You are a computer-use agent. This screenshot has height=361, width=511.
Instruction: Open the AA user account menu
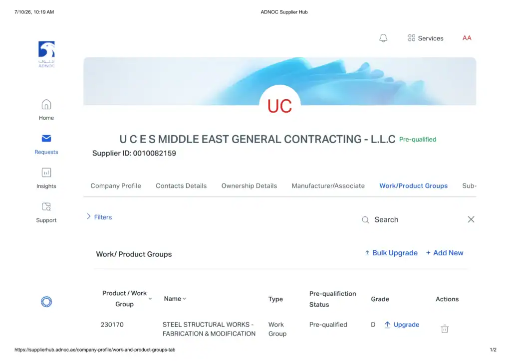pyautogui.click(x=467, y=38)
